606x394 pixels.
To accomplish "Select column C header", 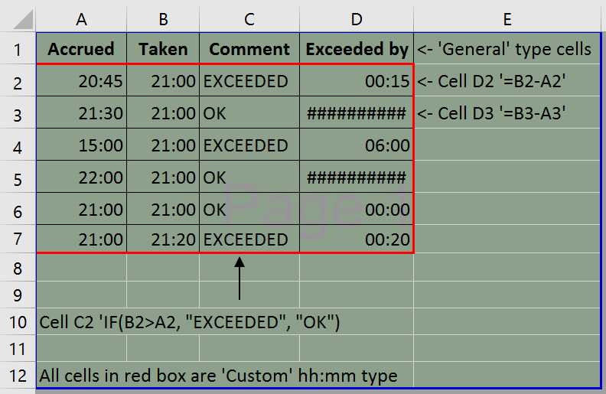I will point(249,19).
